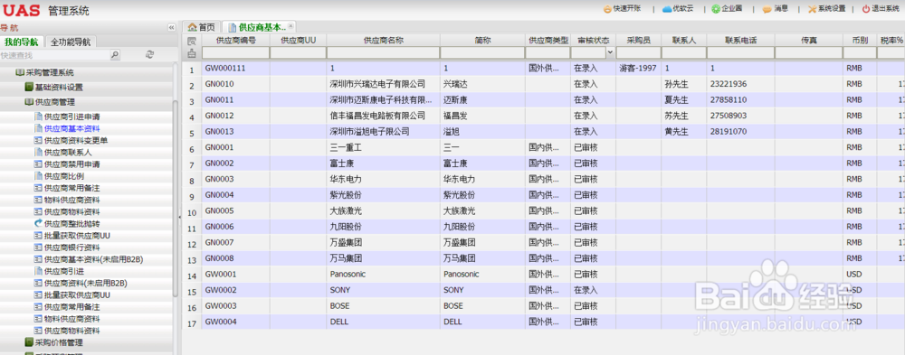
Task: Click the GW0004 supplier code cell
Action: click(x=235, y=322)
